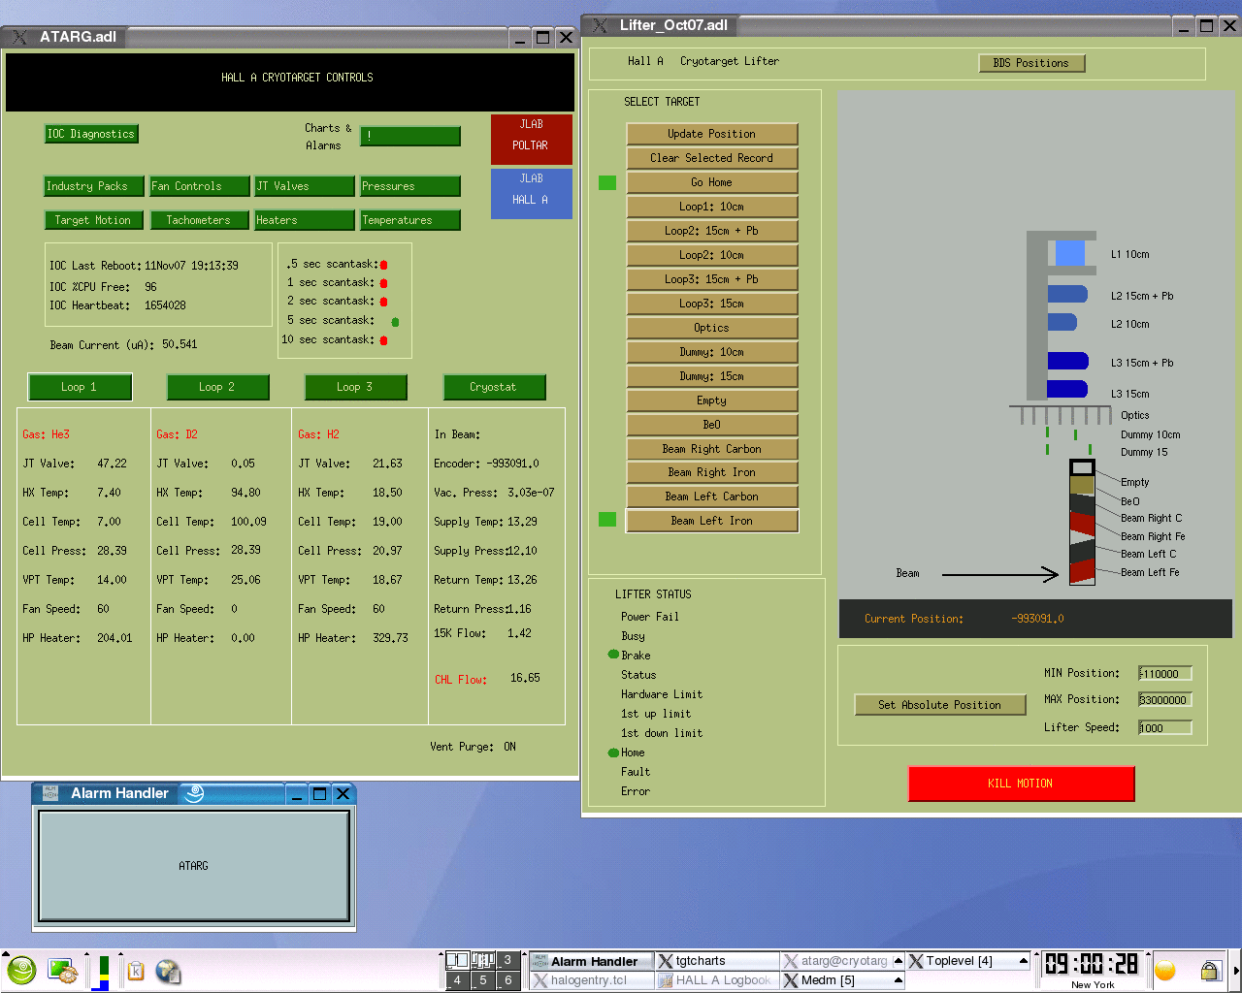
Task: Open the SUSE start menu icon
Action: click(21, 970)
